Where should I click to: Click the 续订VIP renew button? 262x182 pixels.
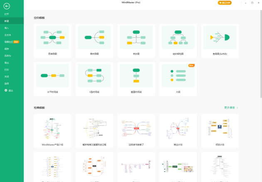pos(225,2)
